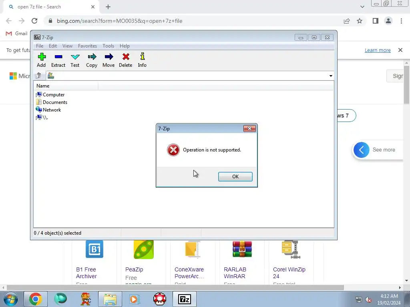The height and width of the screenshot is (307, 410).
Task: Go forward in Chrome browser
Action: point(22,21)
